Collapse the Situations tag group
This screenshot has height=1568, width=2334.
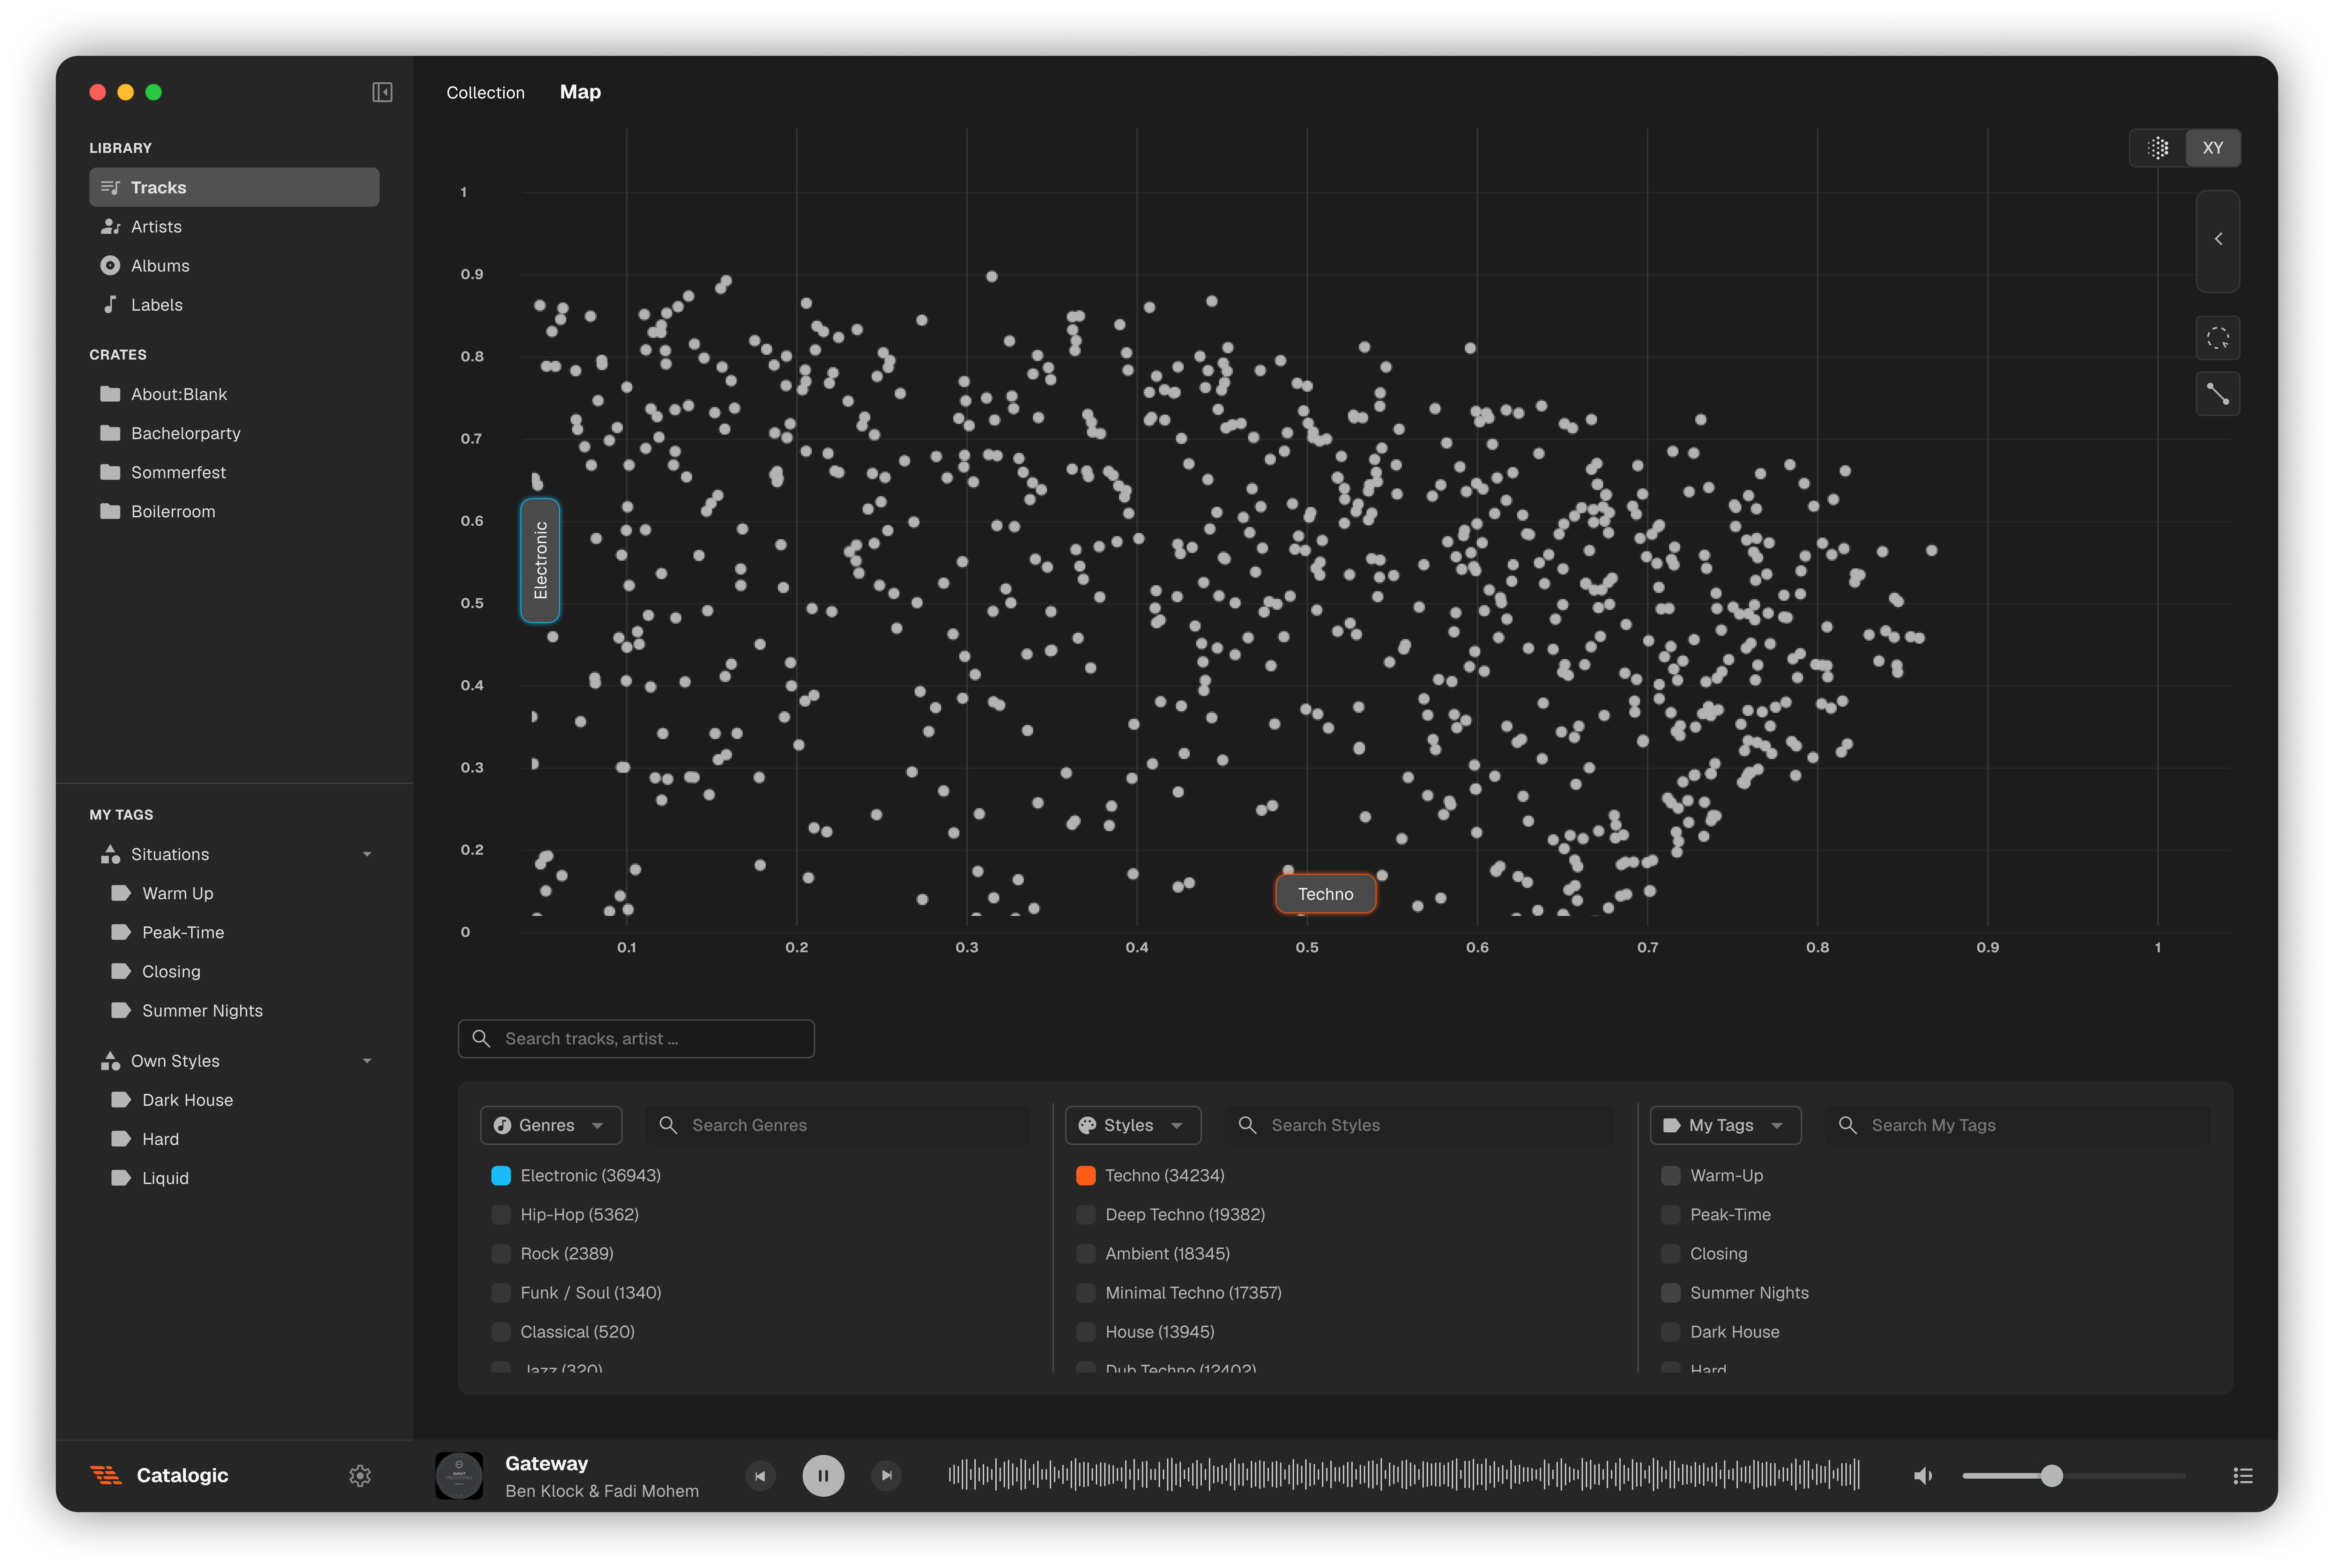367,854
